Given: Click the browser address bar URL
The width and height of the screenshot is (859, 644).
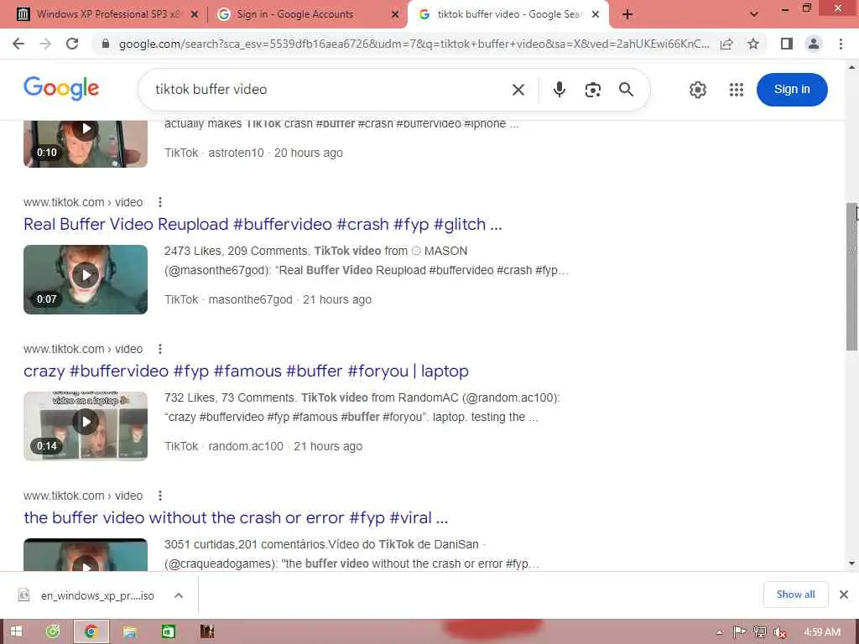Looking at the screenshot, I should 414,44.
